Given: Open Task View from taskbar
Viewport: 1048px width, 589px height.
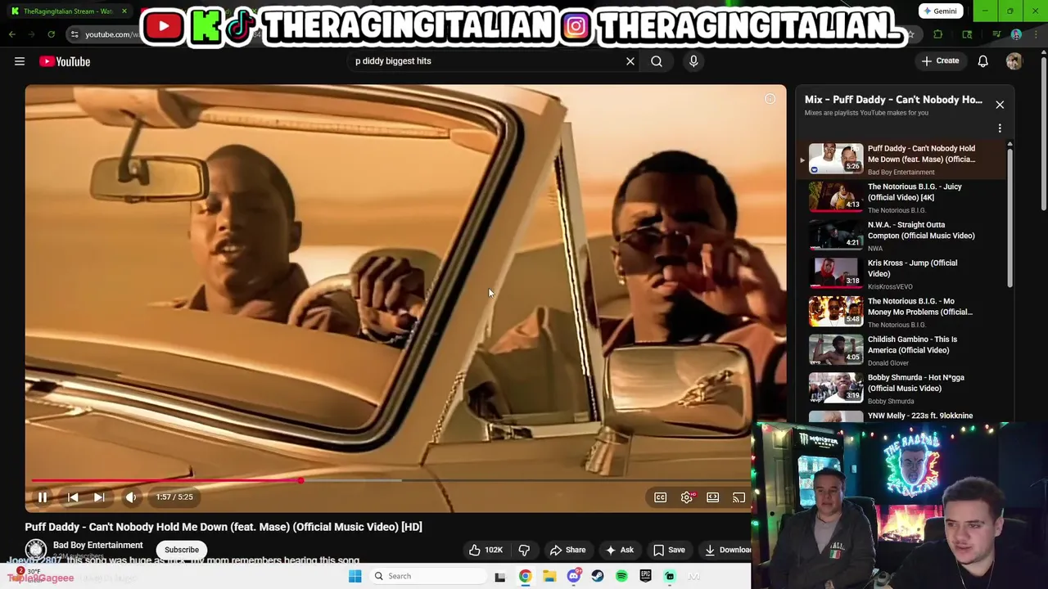Looking at the screenshot, I should (x=500, y=577).
